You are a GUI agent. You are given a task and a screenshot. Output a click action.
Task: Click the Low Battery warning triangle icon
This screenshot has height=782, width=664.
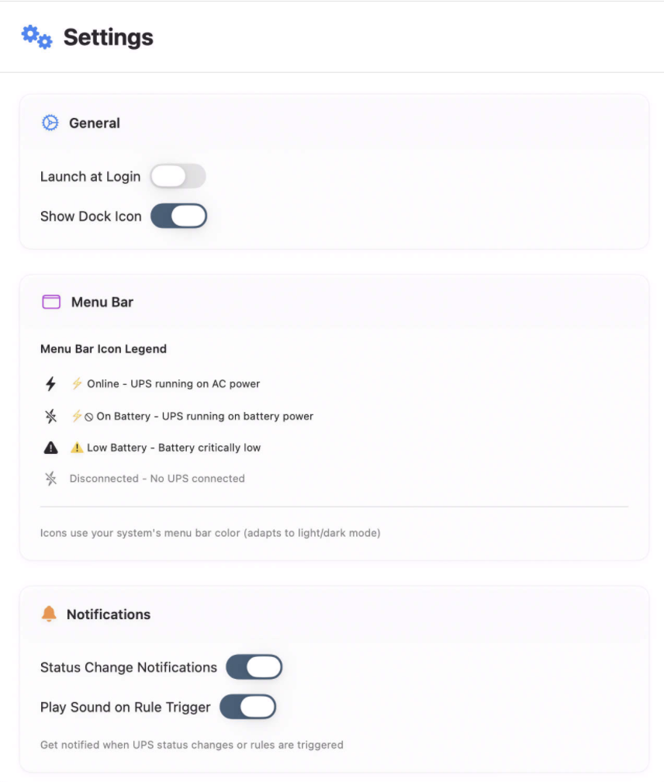51,448
